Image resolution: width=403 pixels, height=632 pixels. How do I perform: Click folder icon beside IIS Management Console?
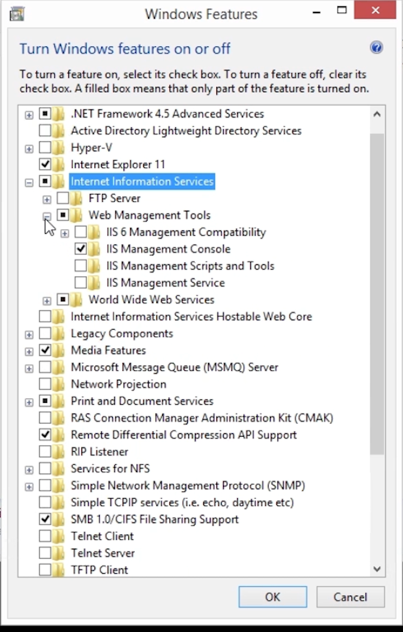94,249
